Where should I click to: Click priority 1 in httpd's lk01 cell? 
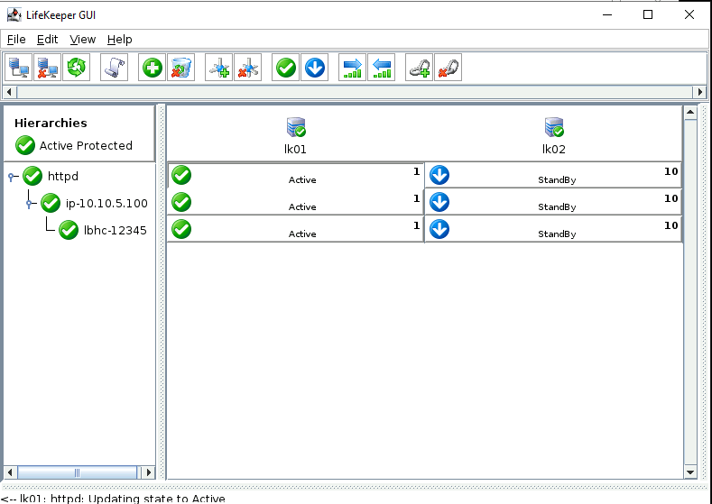pos(416,171)
